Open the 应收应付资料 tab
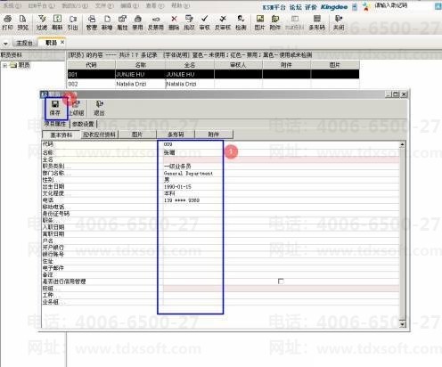Image resolution: width=442 pixels, height=367 pixels. [x=99, y=135]
